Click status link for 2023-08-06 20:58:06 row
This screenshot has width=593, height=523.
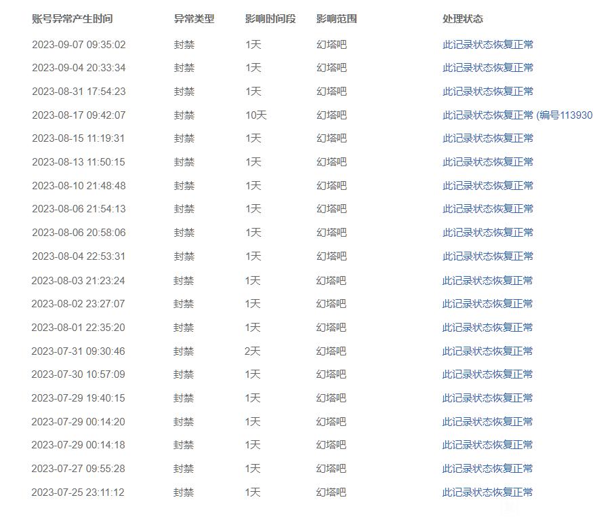[x=488, y=233]
